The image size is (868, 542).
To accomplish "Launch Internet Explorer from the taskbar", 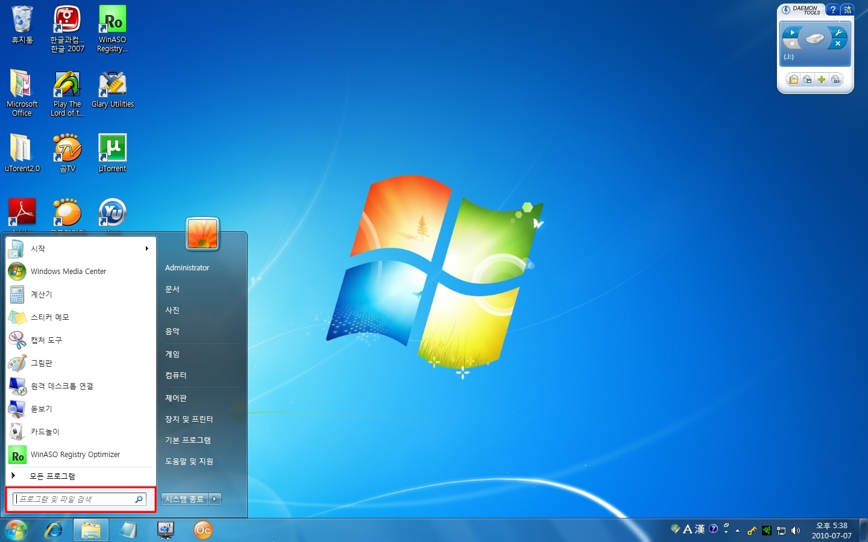I will click(54, 530).
